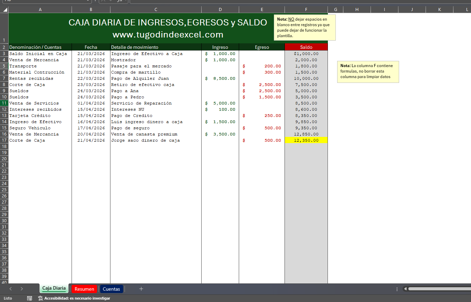The height and width of the screenshot is (302, 471).
Task: Select the Transporte account cell
Action: [40, 66]
